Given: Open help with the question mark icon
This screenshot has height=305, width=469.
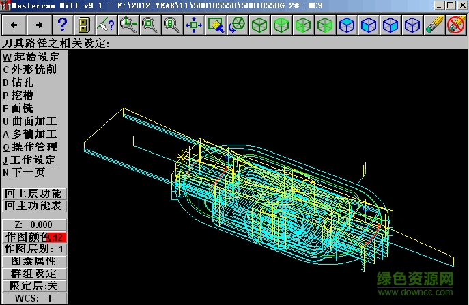Looking at the screenshot, I should coord(62,26).
